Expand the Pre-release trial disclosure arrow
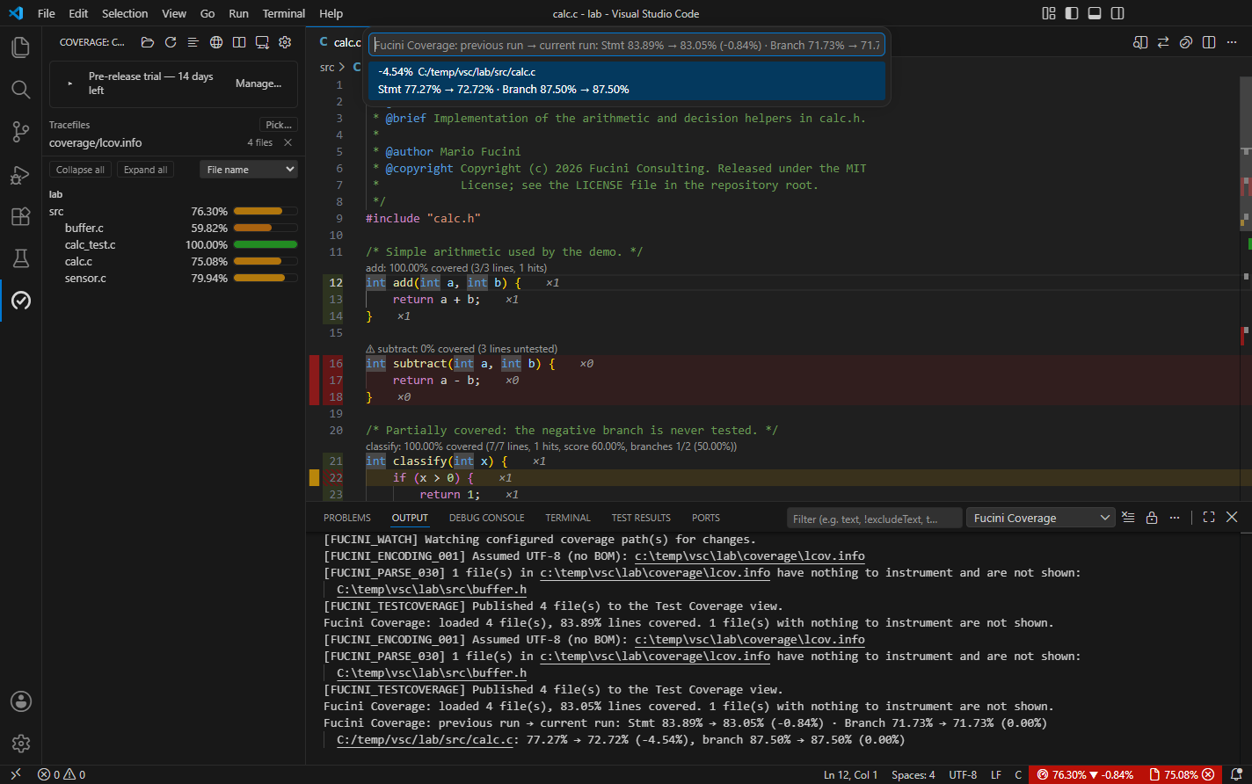Viewport: 1252px width, 784px height. coord(70,83)
